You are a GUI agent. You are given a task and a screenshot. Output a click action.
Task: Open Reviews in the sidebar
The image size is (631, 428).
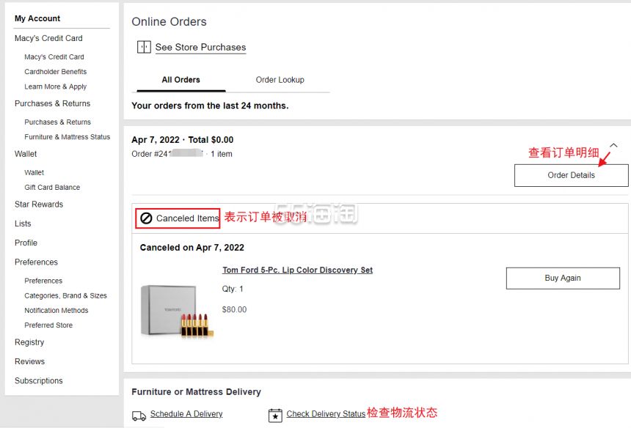(30, 362)
